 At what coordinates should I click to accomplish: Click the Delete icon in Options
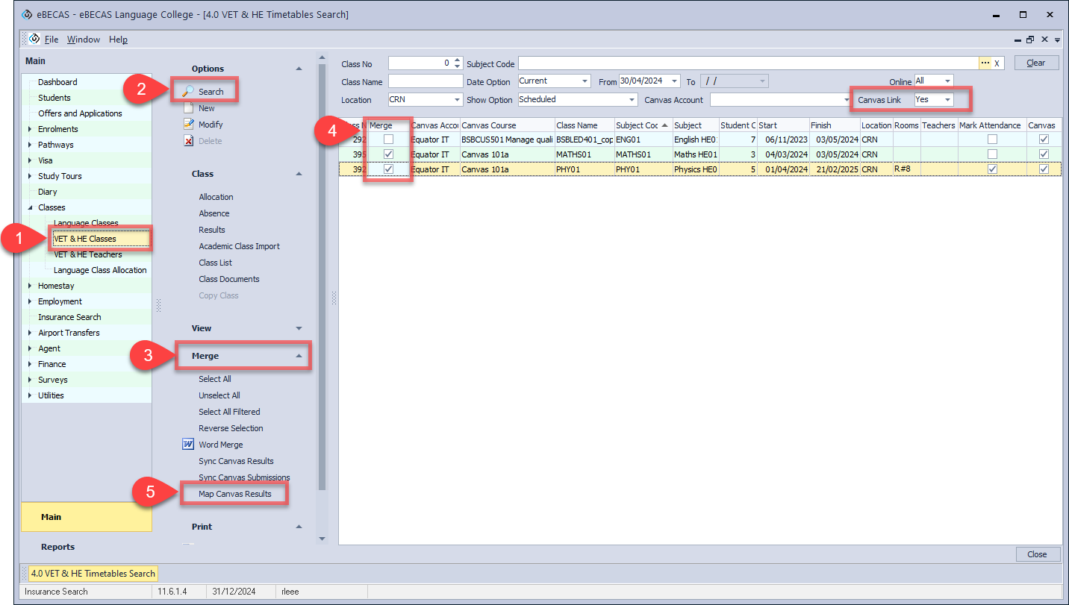pos(188,141)
